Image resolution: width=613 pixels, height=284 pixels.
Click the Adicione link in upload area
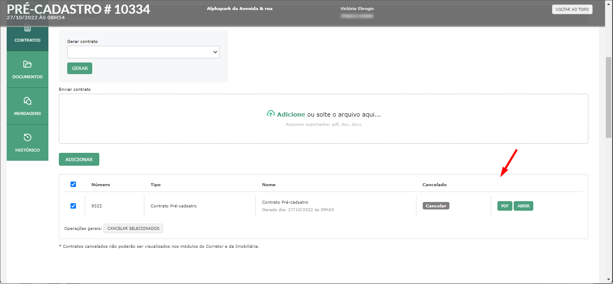(x=291, y=115)
